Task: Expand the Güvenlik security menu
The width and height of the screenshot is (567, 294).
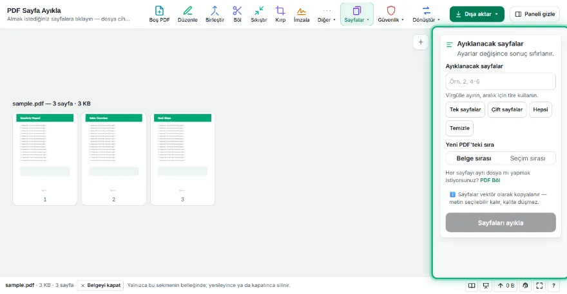Action: 391,14
